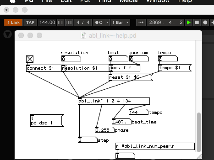
Task: Toggle the connect checkbox in the patch
Action: click(29, 59)
